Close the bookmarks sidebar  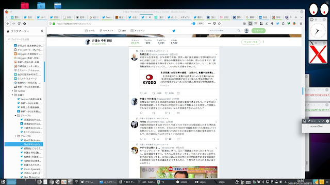click(x=42, y=31)
